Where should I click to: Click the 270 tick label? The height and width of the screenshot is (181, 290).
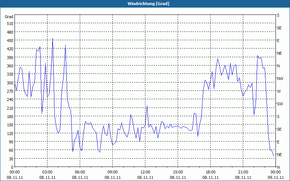10,91
